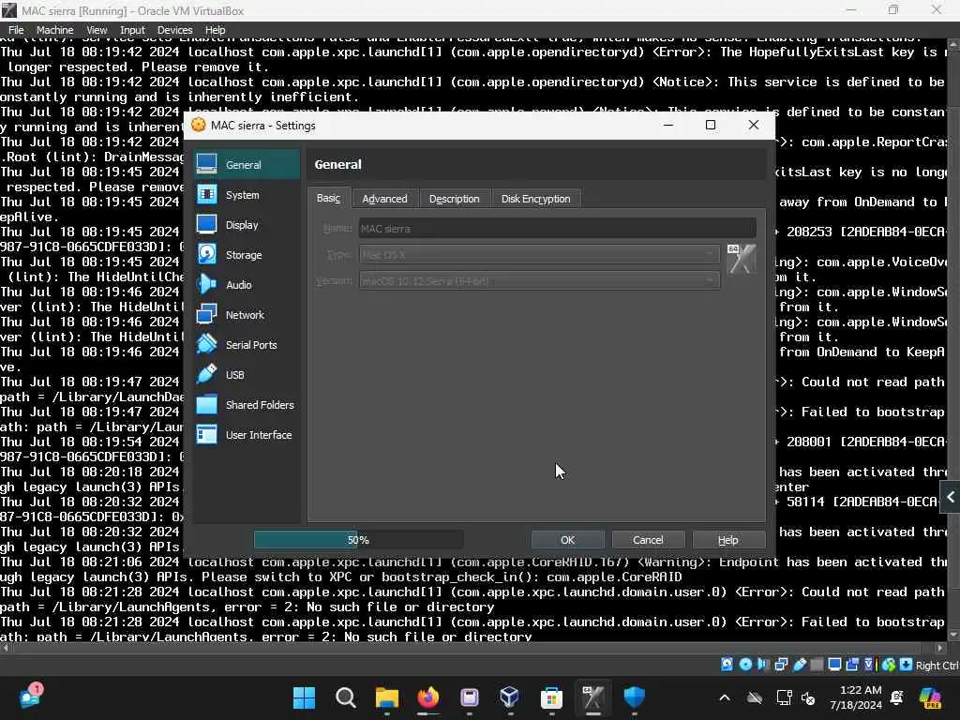This screenshot has width=960, height=720.
Task: Open the Copilot preview icon
Action: coord(931,697)
